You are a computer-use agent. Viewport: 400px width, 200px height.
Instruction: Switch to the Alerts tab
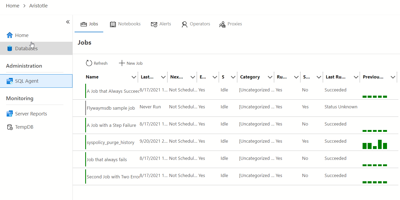coord(161,24)
